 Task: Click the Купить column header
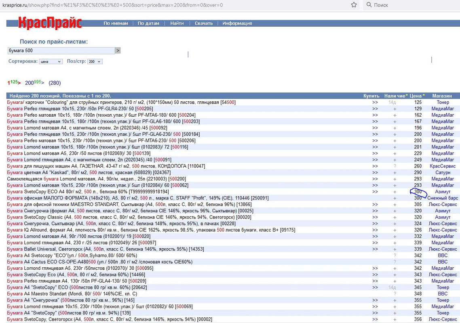tap(371, 96)
